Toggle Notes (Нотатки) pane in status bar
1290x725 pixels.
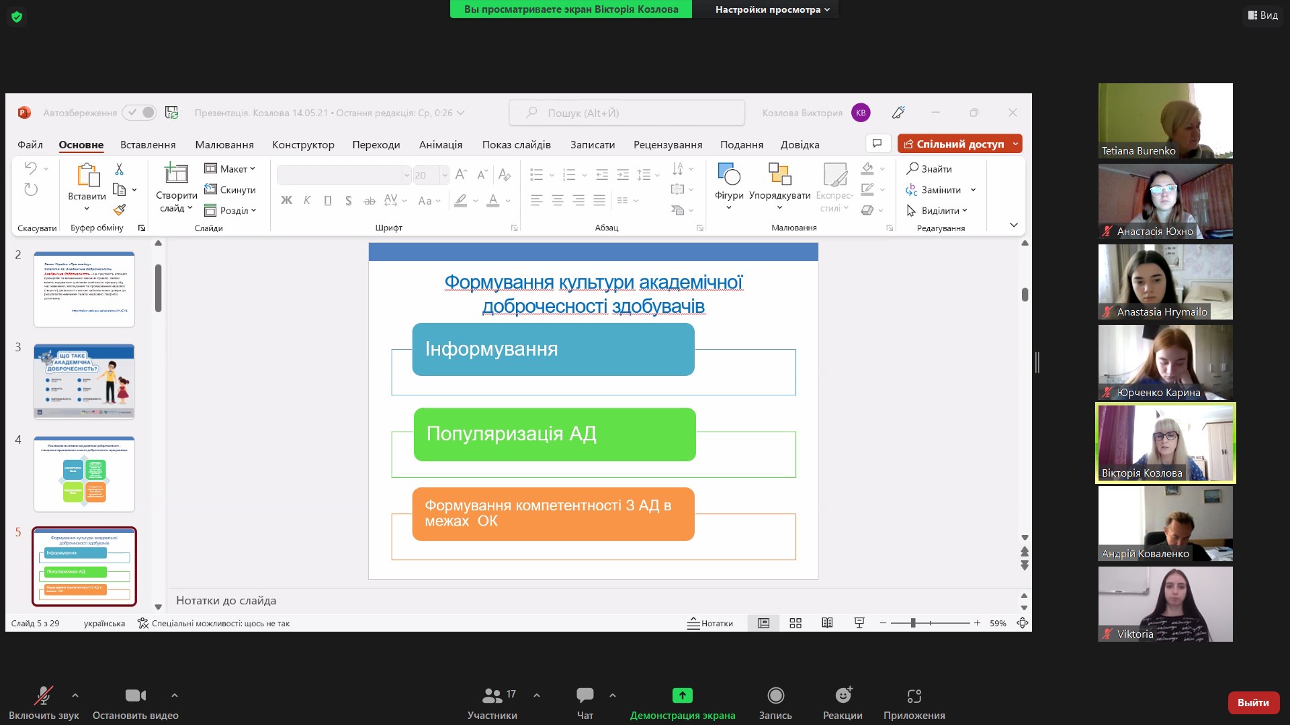point(710,623)
